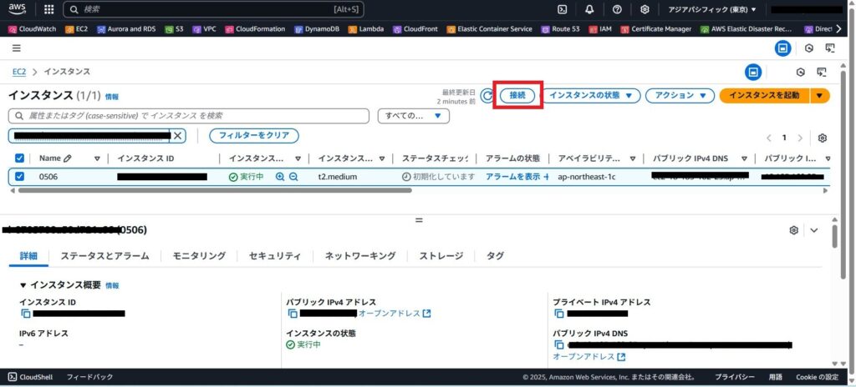Screen dimensions: 856x387
Task: Refresh the instances list
Action: (x=487, y=96)
